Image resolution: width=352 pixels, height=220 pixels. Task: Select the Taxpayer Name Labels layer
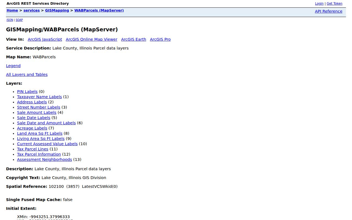coord(39,97)
